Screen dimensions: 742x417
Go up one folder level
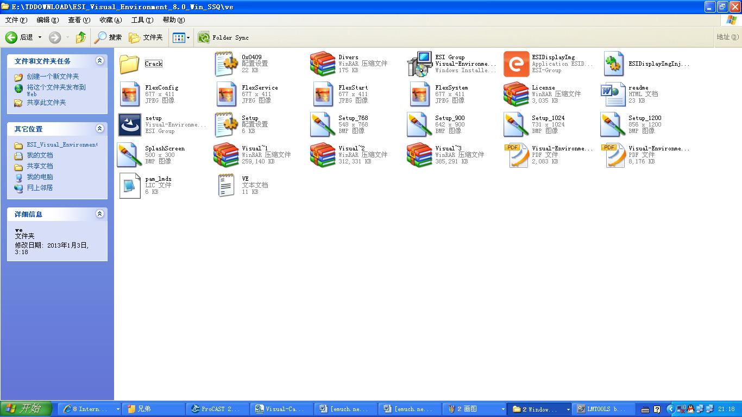pos(81,37)
